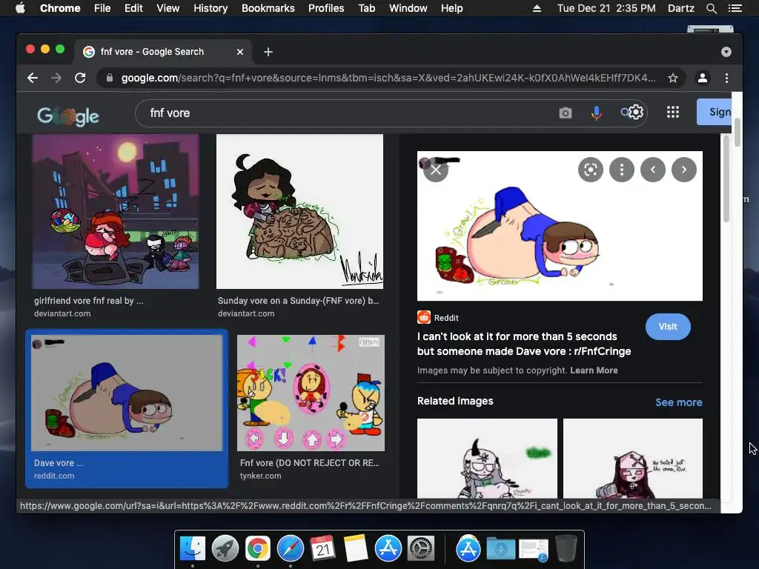Search by image using the camera icon
This screenshot has width=759, height=569.
click(565, 113)
